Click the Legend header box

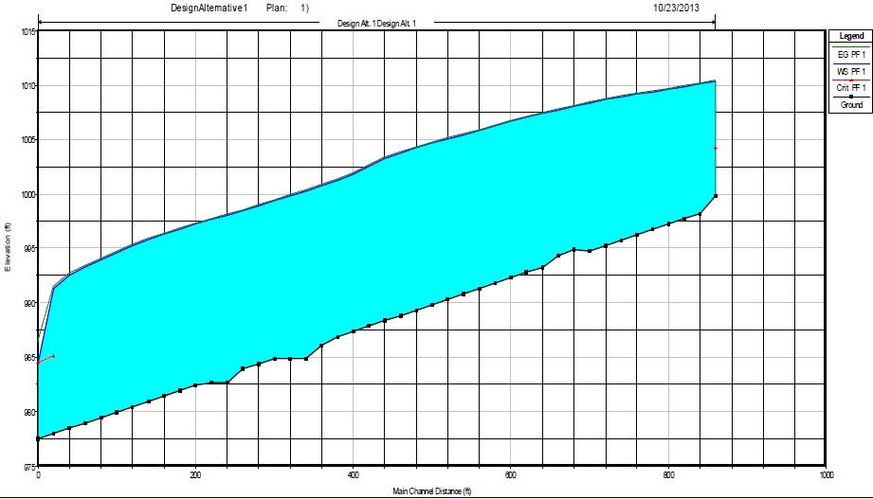851,35
